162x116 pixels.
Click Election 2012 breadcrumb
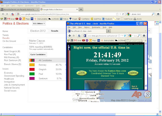coord(38,31)
